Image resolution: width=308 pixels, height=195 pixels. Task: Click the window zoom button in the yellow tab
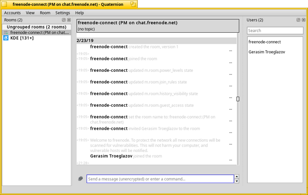(x=133, y=4)
